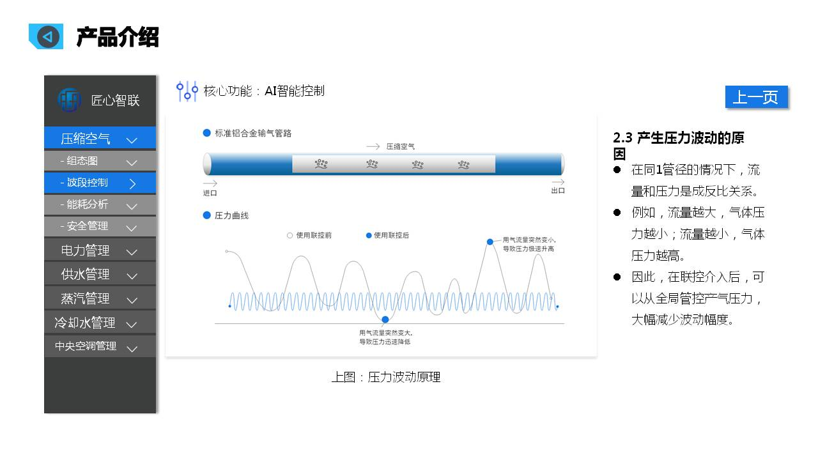This screenshot has width=818, height=460.
Task: Toggle the 使用联控后 legend marker
Action: [x=369, y=235]
